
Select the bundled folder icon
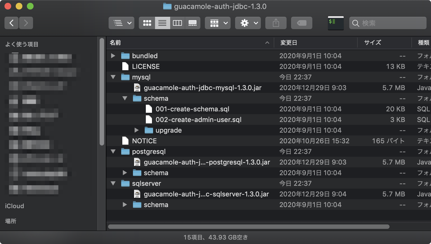[125, 56]
